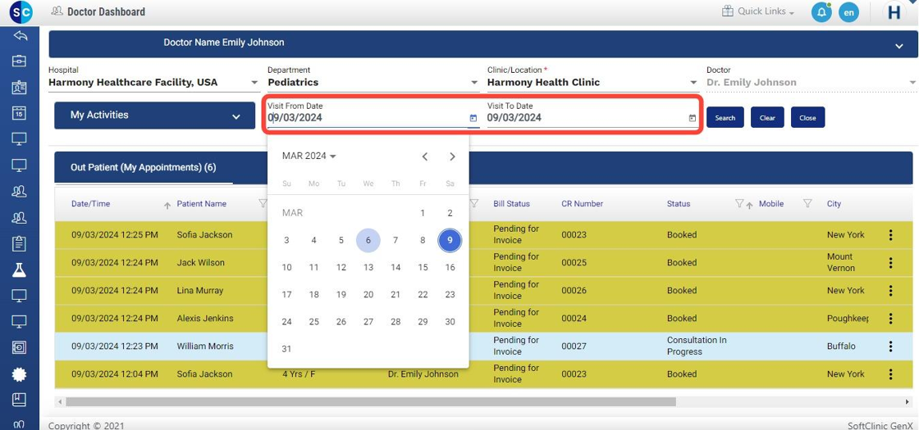Open the Department Pediatrics dropdown
Screen dimensions: 919x430
[373, 83]
